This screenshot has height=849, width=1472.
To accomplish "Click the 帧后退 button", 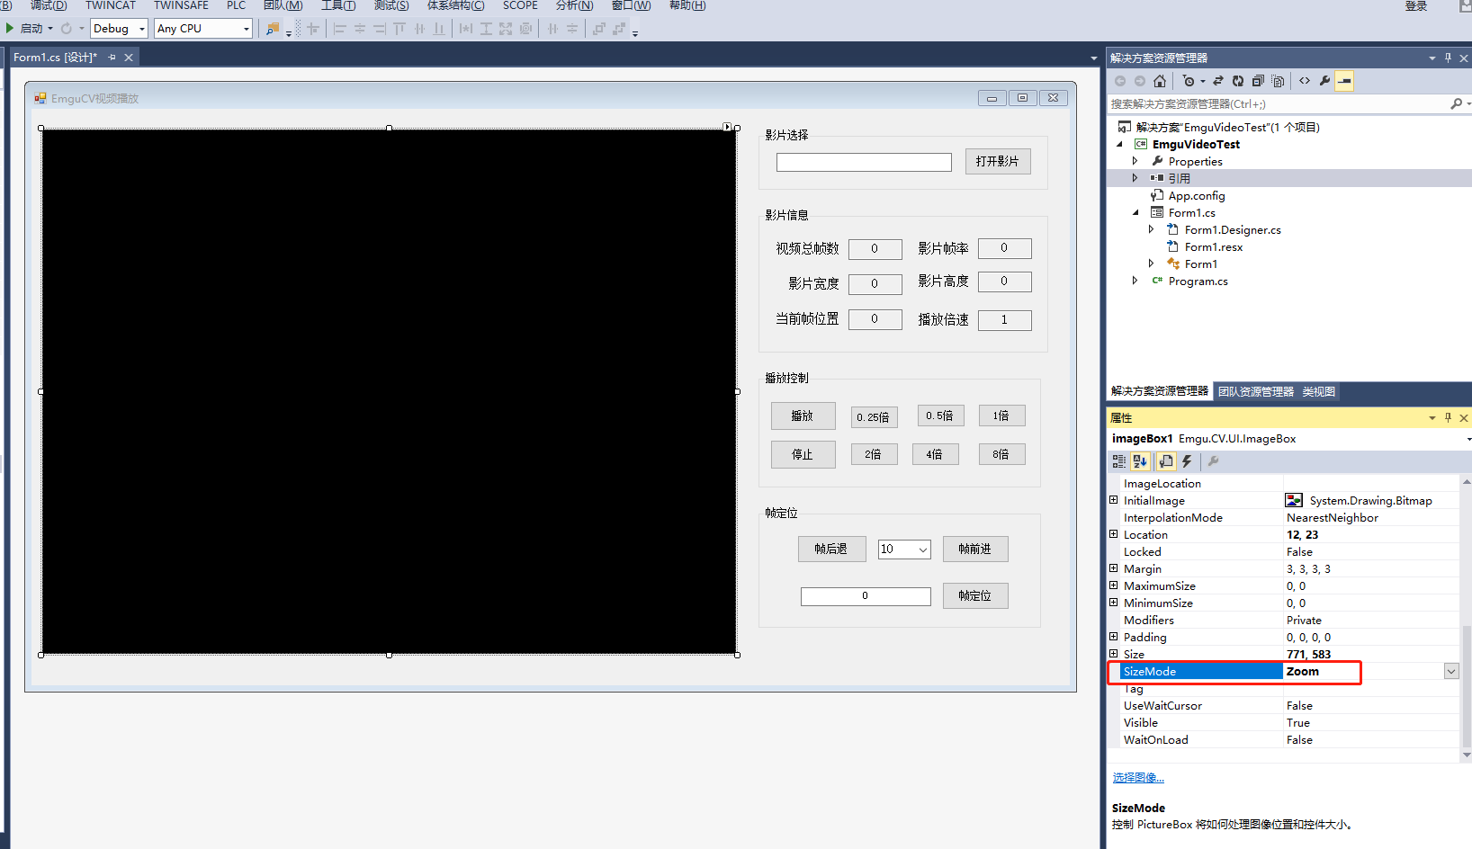I will [x=831, y=550].
